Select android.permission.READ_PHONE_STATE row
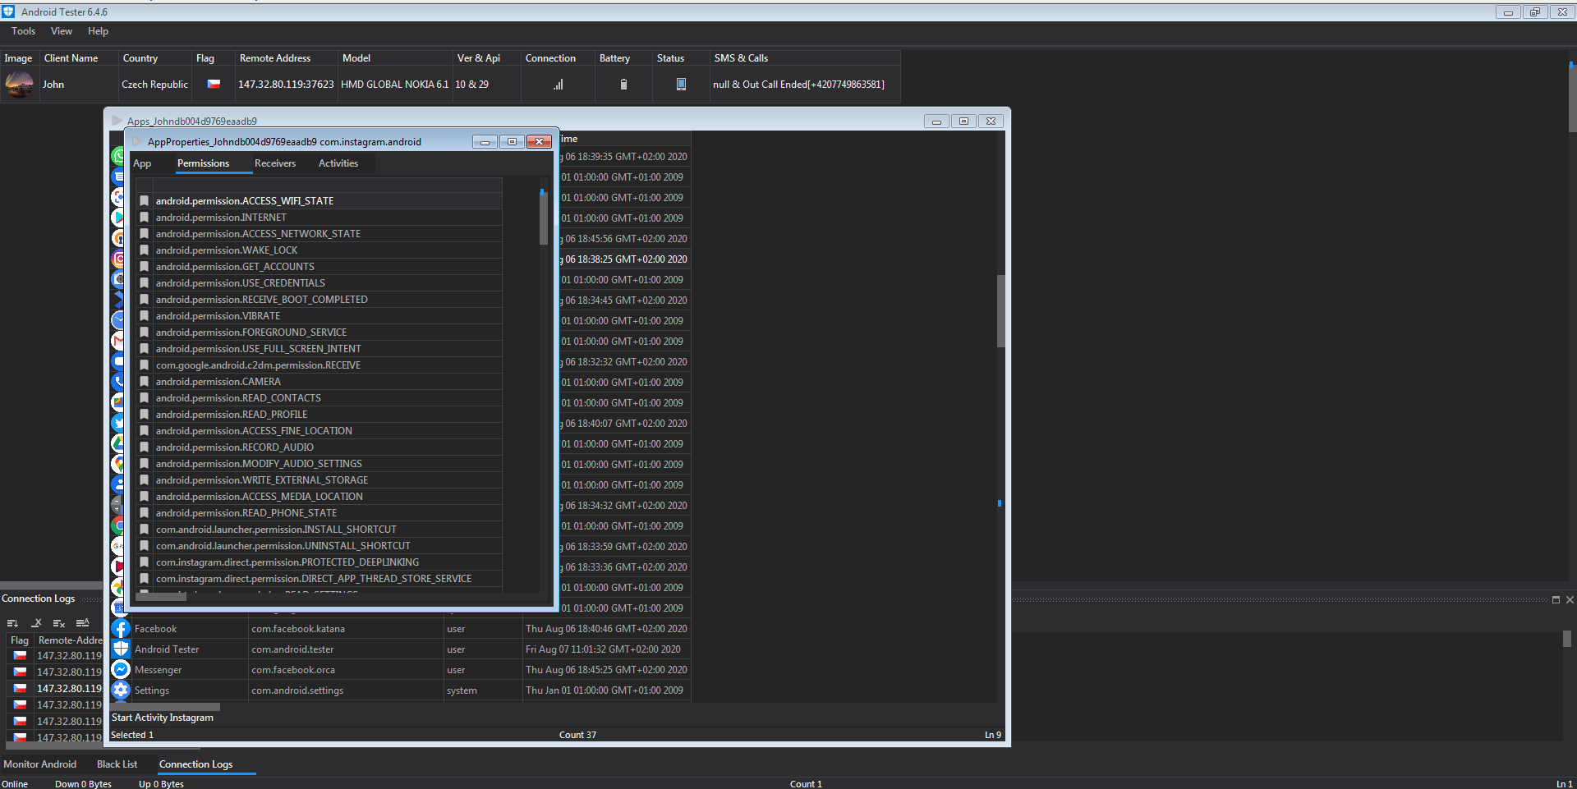Image resolution: width=1577 pixels, height=789 pixels. click(320, 513)
